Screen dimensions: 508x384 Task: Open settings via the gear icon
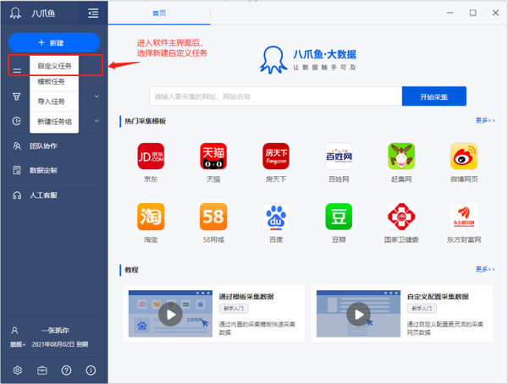18,370
